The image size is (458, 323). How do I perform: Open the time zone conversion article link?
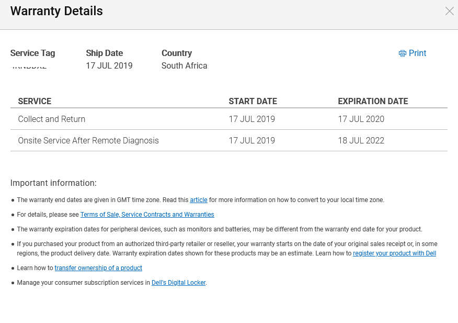pyautogui.click(x=199, y=200)
